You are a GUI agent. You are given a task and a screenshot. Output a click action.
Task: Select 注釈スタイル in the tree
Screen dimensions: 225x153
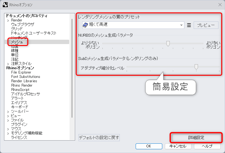coord(21,63)
